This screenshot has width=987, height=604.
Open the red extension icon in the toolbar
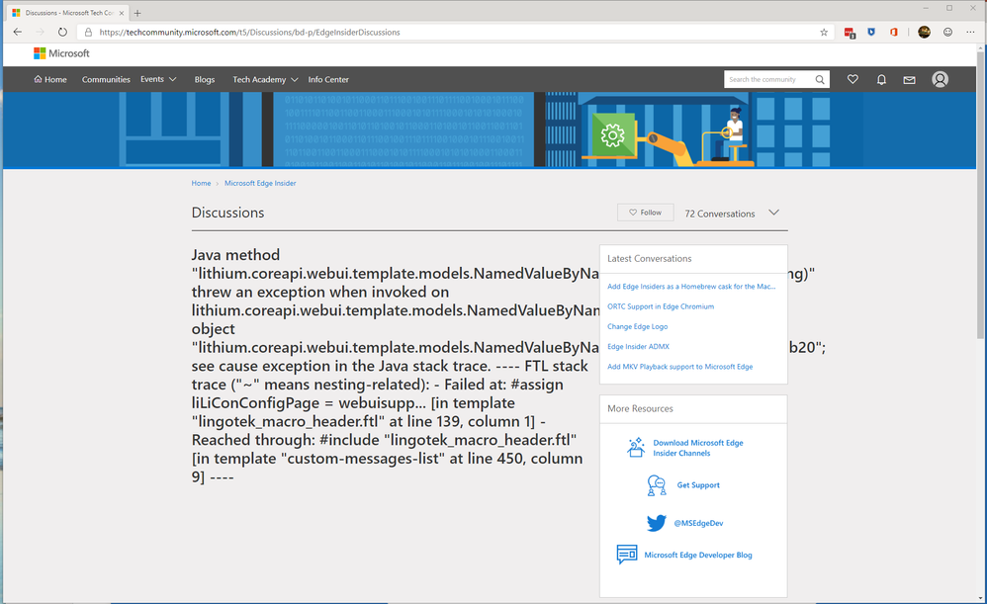[850, 33]
